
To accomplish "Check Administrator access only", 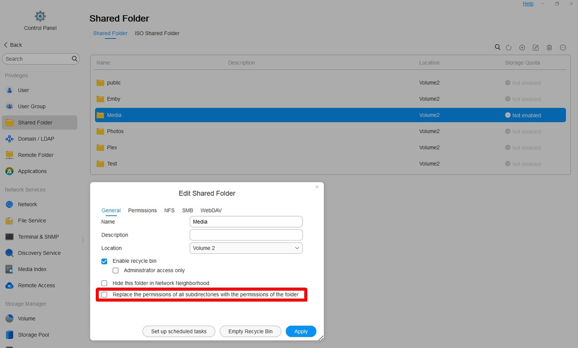I will pyautogui.click(x=116, y=271).
